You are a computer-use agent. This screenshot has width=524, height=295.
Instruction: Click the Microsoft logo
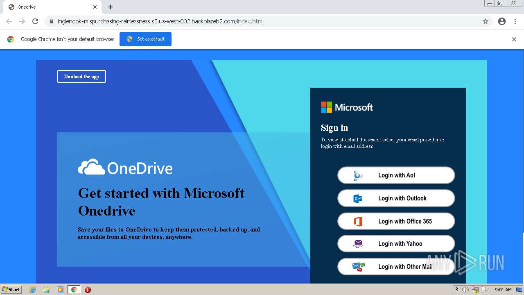(x=347, y=107)
